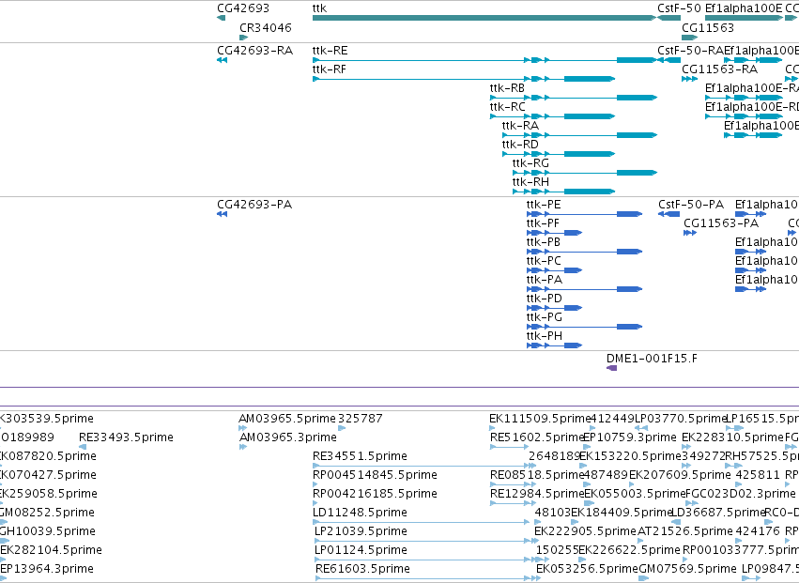The image size is (799, 583).
Task: Click the ttk-PG protein label
Action: pos(545,317)
